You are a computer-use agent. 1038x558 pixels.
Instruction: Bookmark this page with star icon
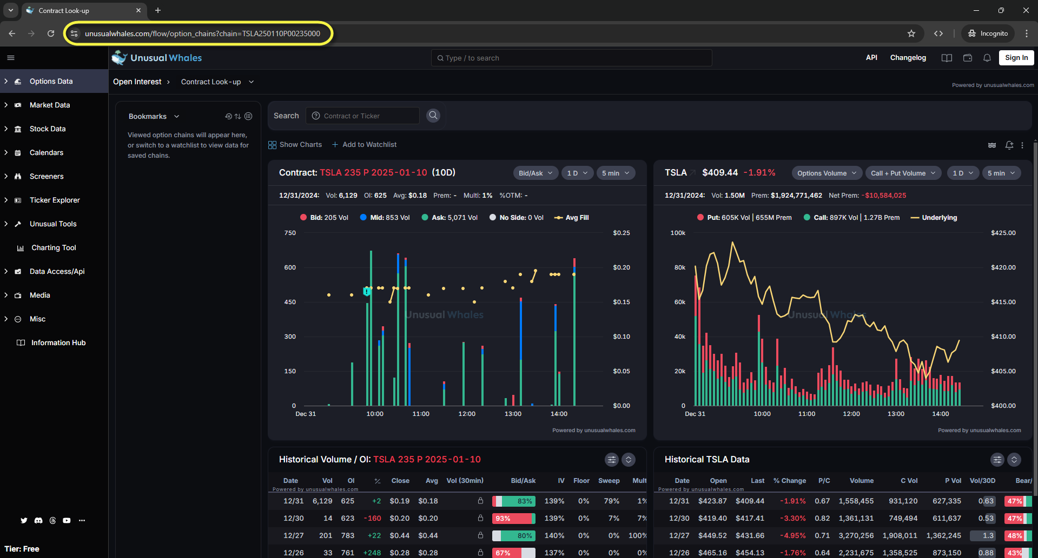click(x=911, y=33)
